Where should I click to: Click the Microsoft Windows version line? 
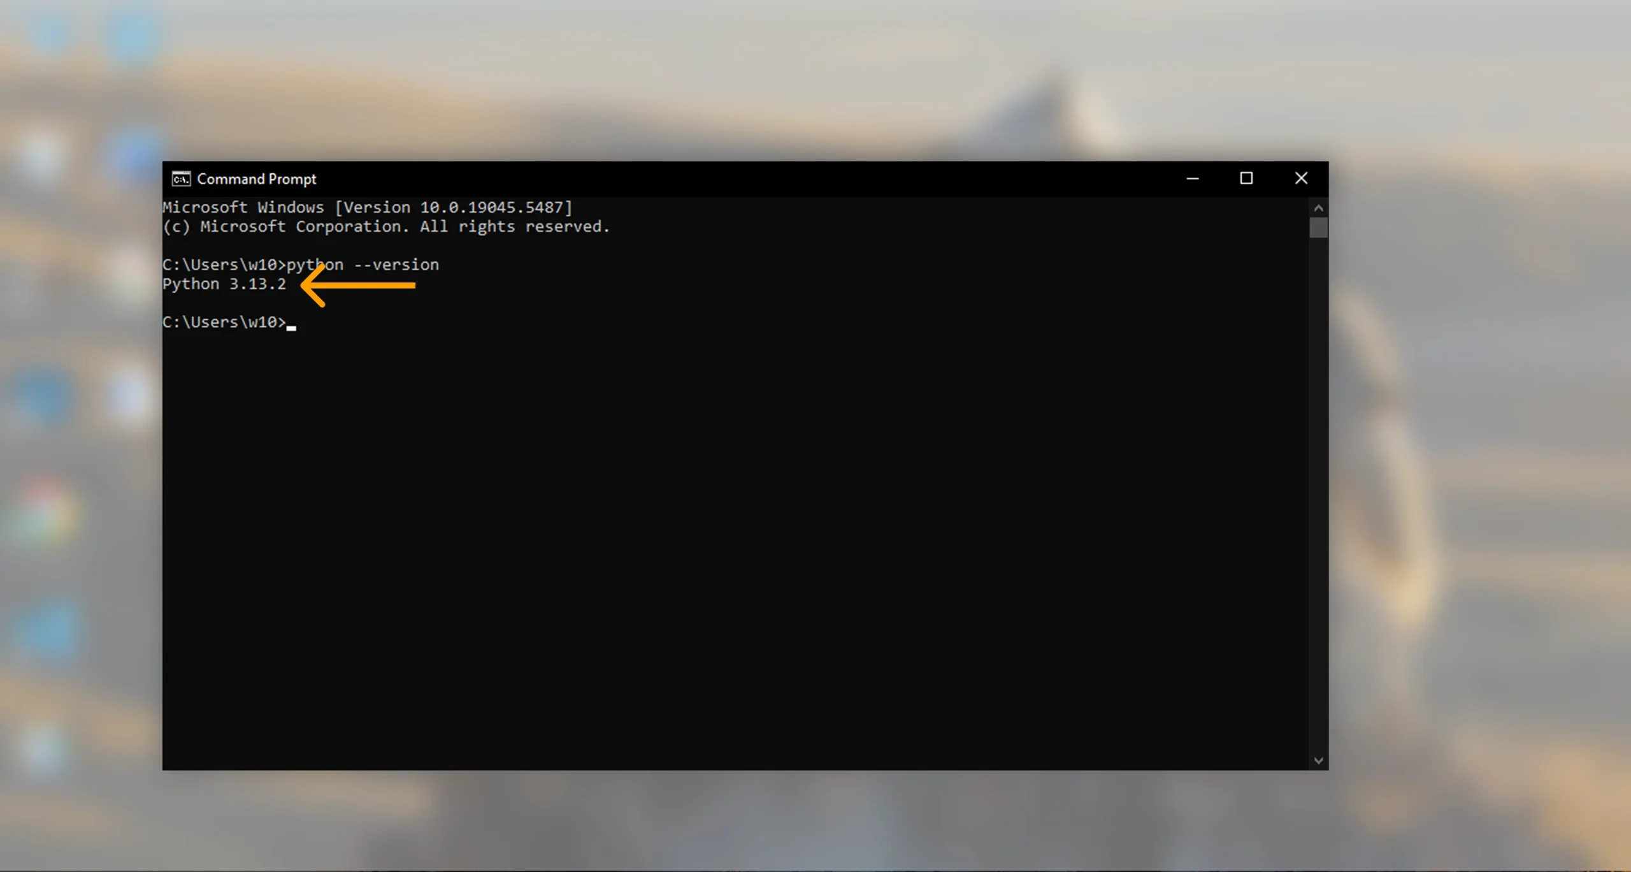[368, 208]
